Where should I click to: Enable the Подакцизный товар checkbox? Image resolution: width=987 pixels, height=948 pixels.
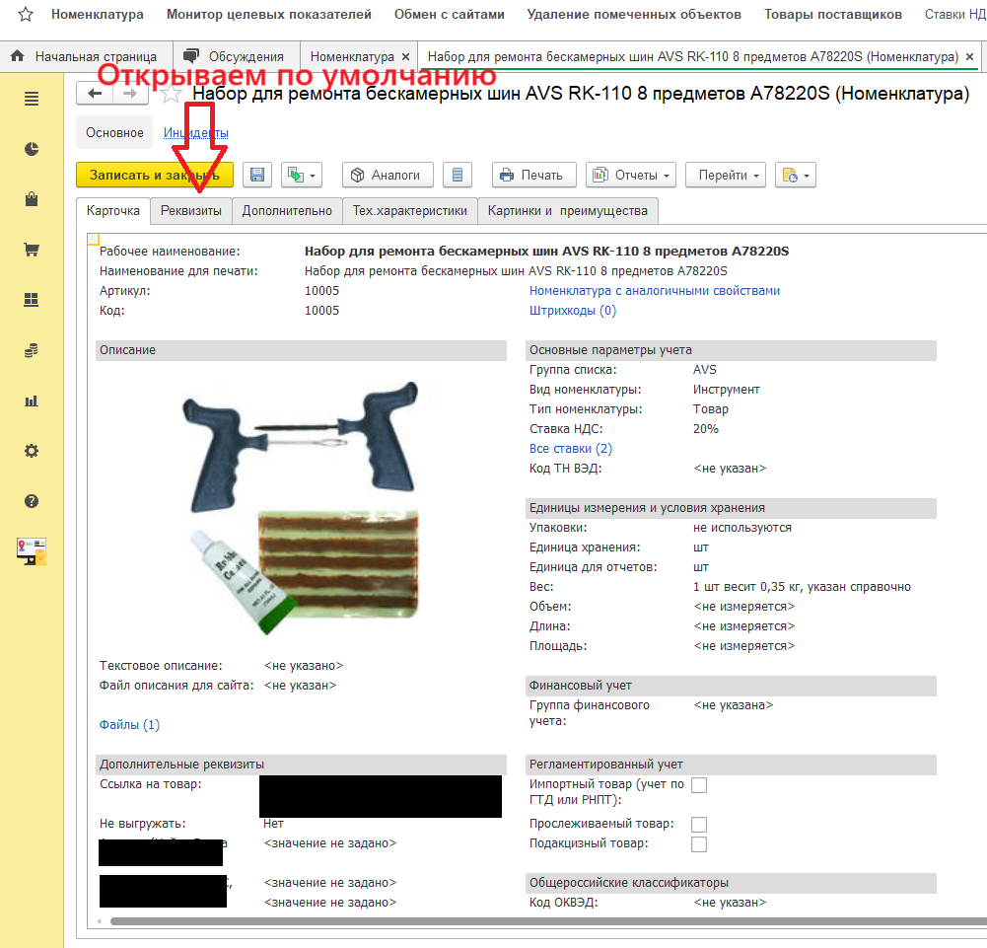699,844
